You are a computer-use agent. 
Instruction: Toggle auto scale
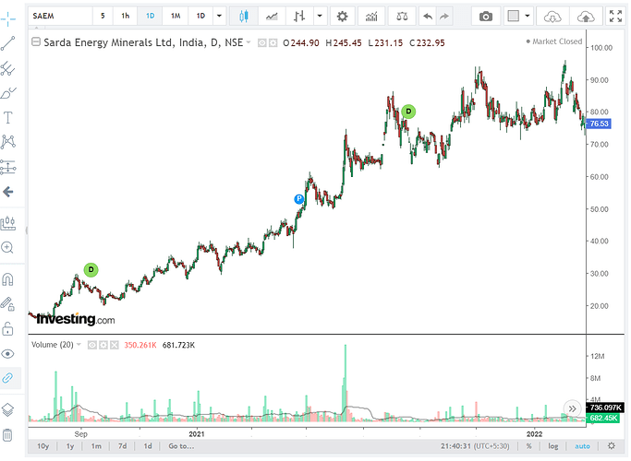click(582, 446)
